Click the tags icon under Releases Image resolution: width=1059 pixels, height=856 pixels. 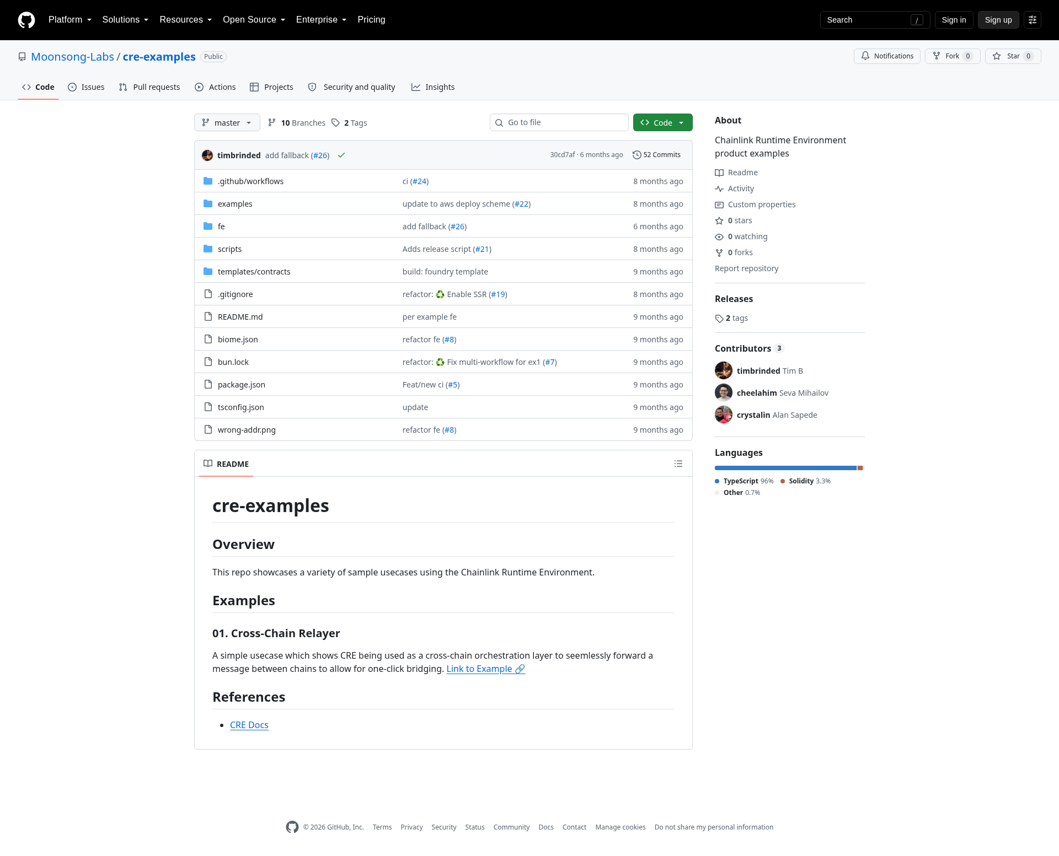(x=719, y=319)
